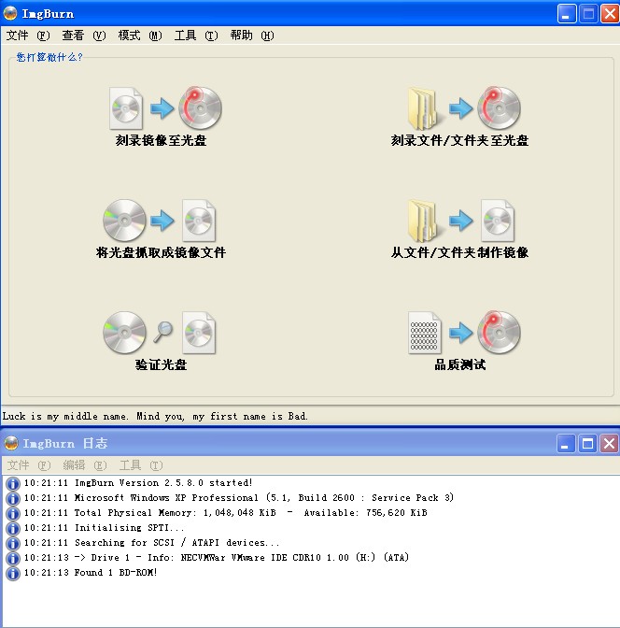
Task: Open the 模式 (M) menu
Action: click(x=140, y=36)
